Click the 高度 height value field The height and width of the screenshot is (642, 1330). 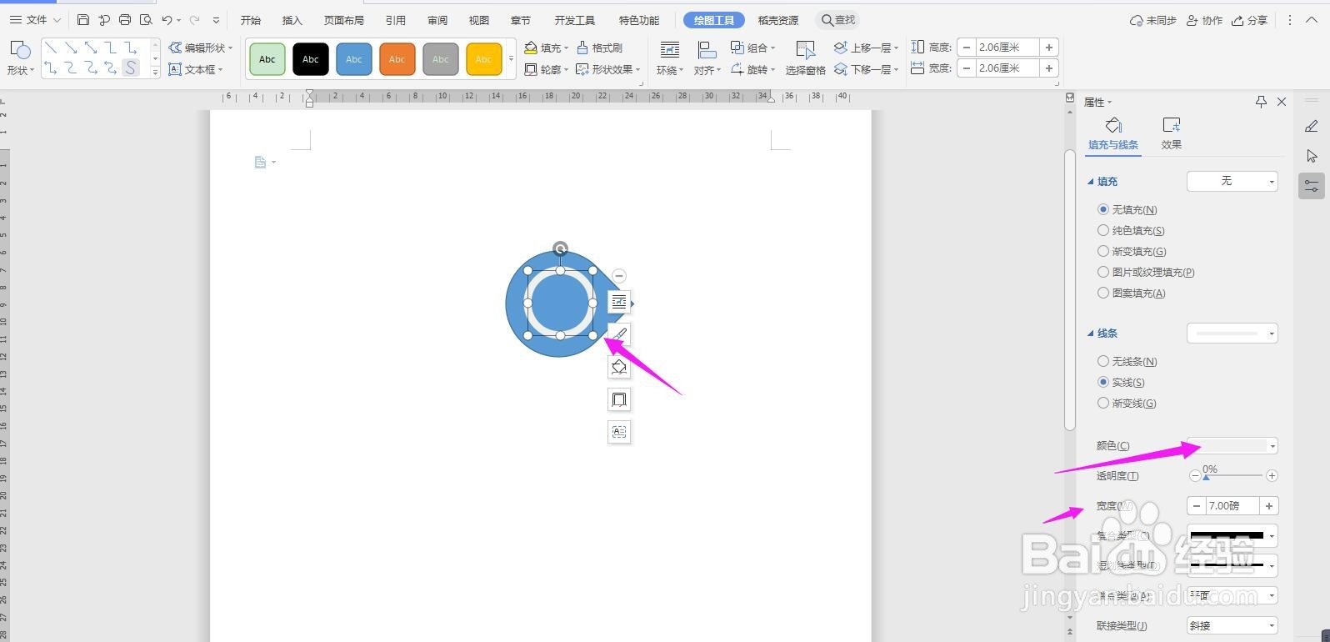pyautogui.click(x=1007, y=48)
